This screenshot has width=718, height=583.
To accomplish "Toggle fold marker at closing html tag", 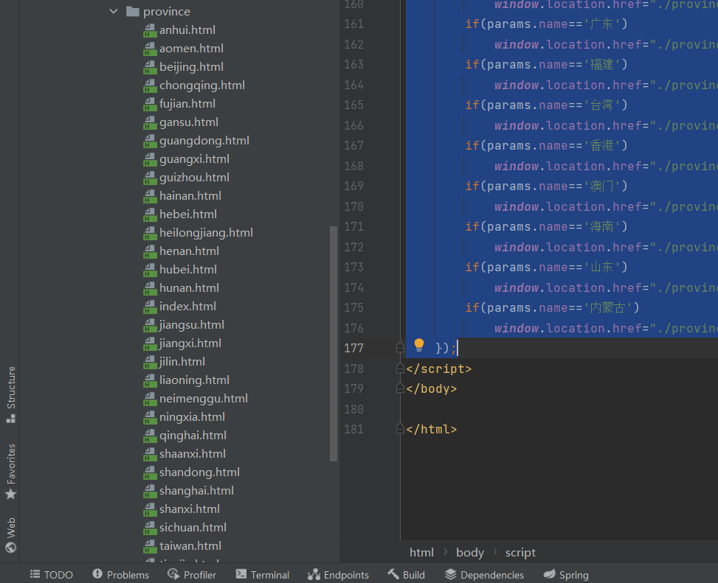I will coord(400,430).
